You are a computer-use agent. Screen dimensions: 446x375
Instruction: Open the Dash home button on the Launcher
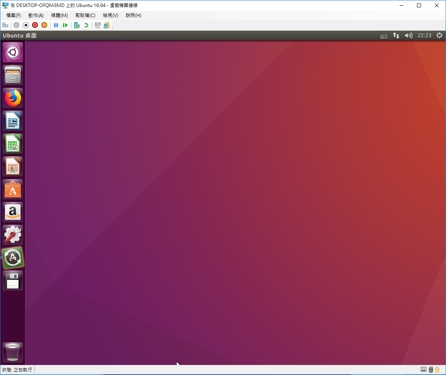click(12, 52)
